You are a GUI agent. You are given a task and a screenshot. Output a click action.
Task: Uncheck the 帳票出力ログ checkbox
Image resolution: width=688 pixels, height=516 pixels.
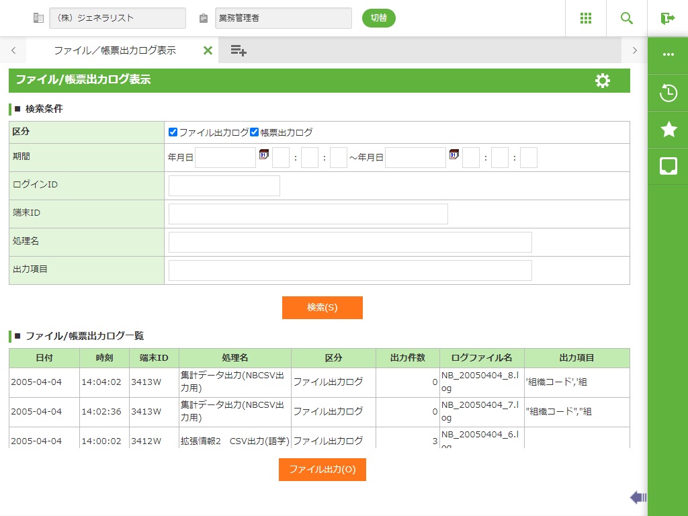click(255, 132)
